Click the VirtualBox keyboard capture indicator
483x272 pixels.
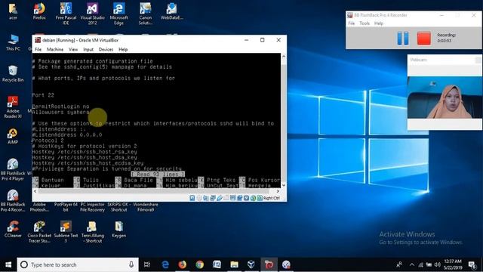pyautogui.click(x=260, y=198)
